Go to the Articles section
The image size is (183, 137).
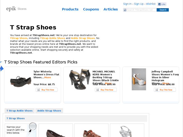[x=111, y=9]
